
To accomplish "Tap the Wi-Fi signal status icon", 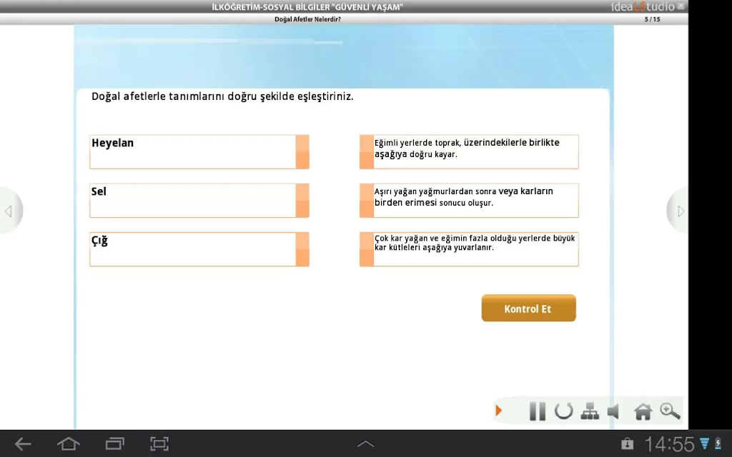I will click(x=704, y=443).
